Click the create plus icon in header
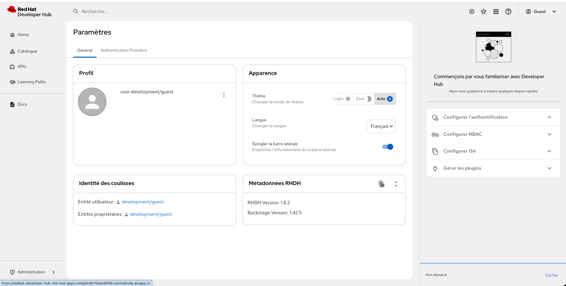 pyautogui.click(x=472, y=12)
